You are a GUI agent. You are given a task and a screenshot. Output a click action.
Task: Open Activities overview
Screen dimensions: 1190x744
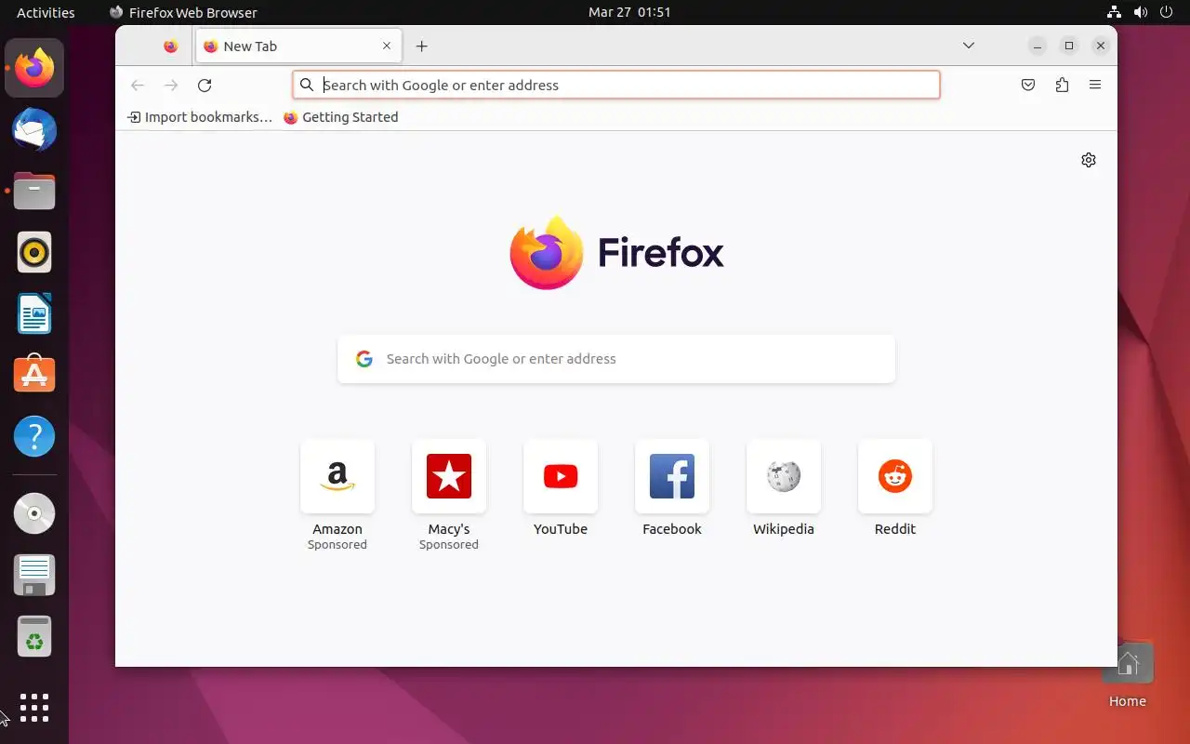46,12
